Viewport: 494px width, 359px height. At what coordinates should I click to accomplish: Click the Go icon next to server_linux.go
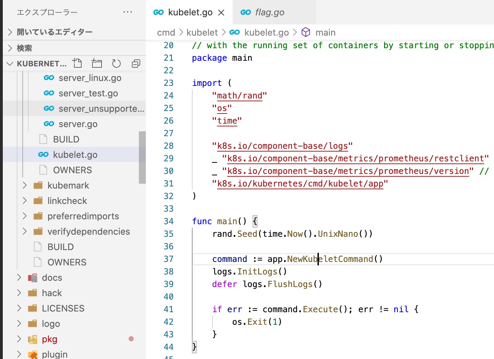[49, 78]
